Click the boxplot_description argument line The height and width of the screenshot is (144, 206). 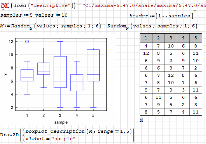coord(78,131)
